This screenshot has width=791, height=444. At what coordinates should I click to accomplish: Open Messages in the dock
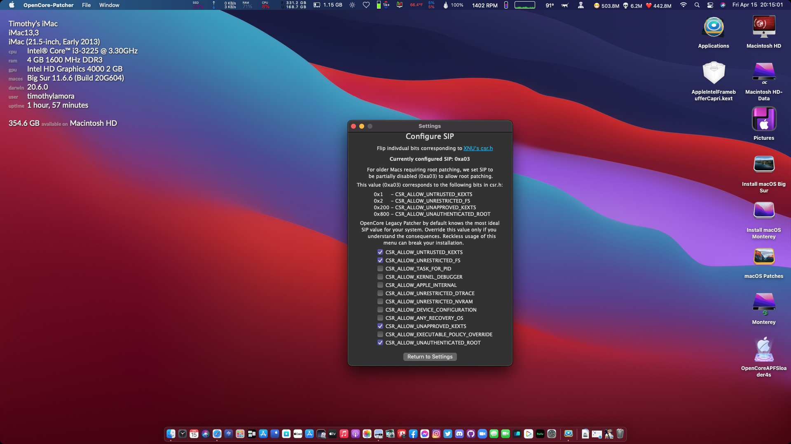click(x=494, y=434)
